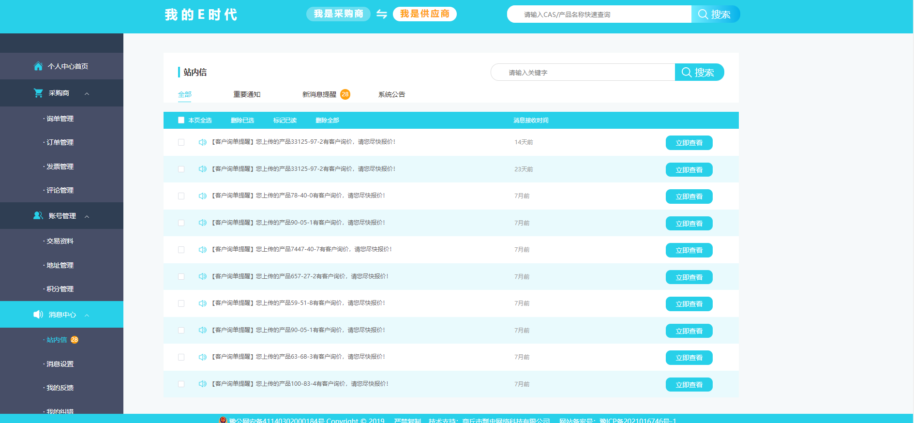This screenshot has width=914, height=423.
Task: Focus the 请输入关键字 keyword field
Action: pyautogui.click(x=583, y=72)
